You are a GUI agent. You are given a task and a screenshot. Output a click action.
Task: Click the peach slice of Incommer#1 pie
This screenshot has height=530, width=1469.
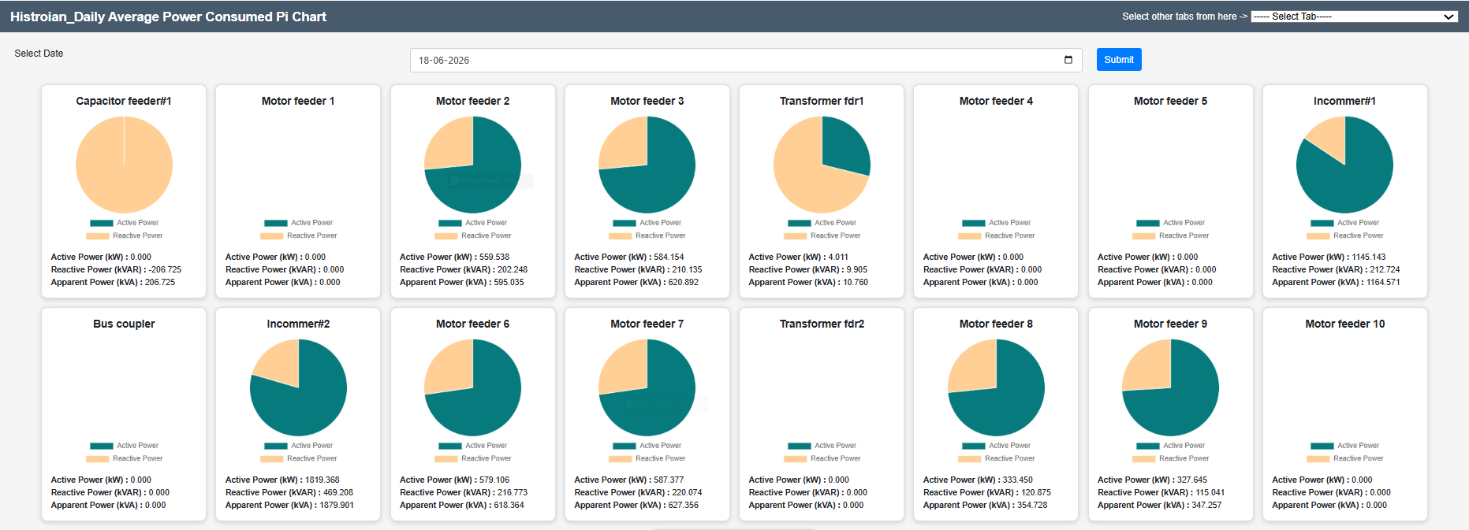click(x=1329, y=138)
